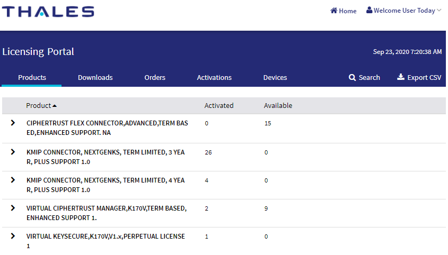Click available value 15

coord(268,123)
